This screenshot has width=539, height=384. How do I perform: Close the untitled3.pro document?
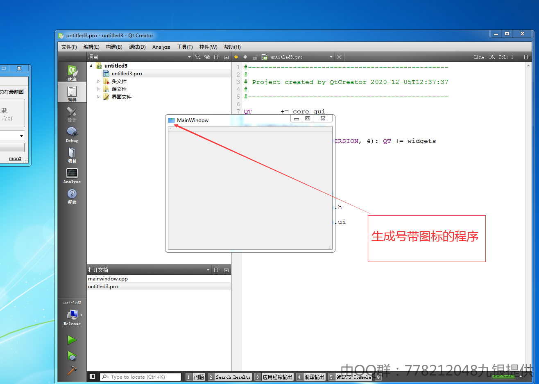pyautogui.click(x=339, y=57)
